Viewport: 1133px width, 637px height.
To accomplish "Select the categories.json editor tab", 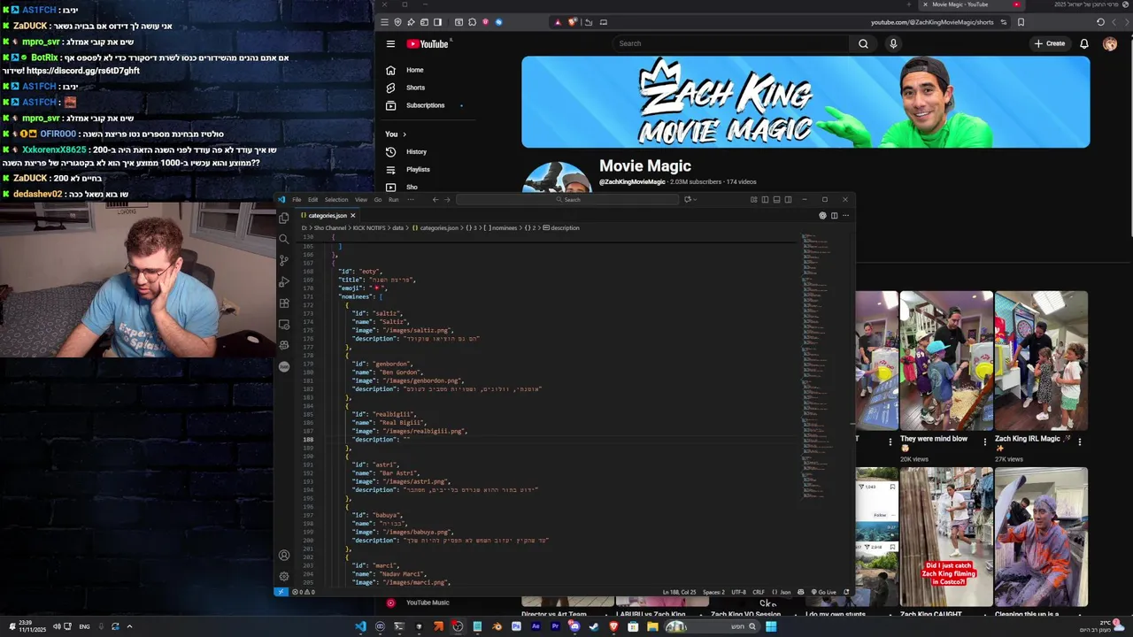I will (x=328, y=215).
